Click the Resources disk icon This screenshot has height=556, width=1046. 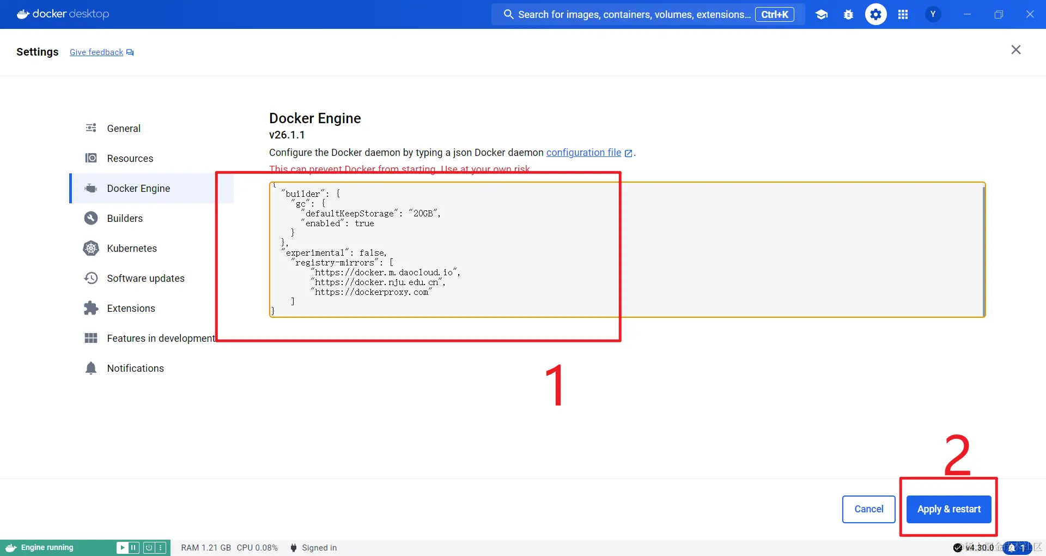pyautogui.click(x=91, y=158)
